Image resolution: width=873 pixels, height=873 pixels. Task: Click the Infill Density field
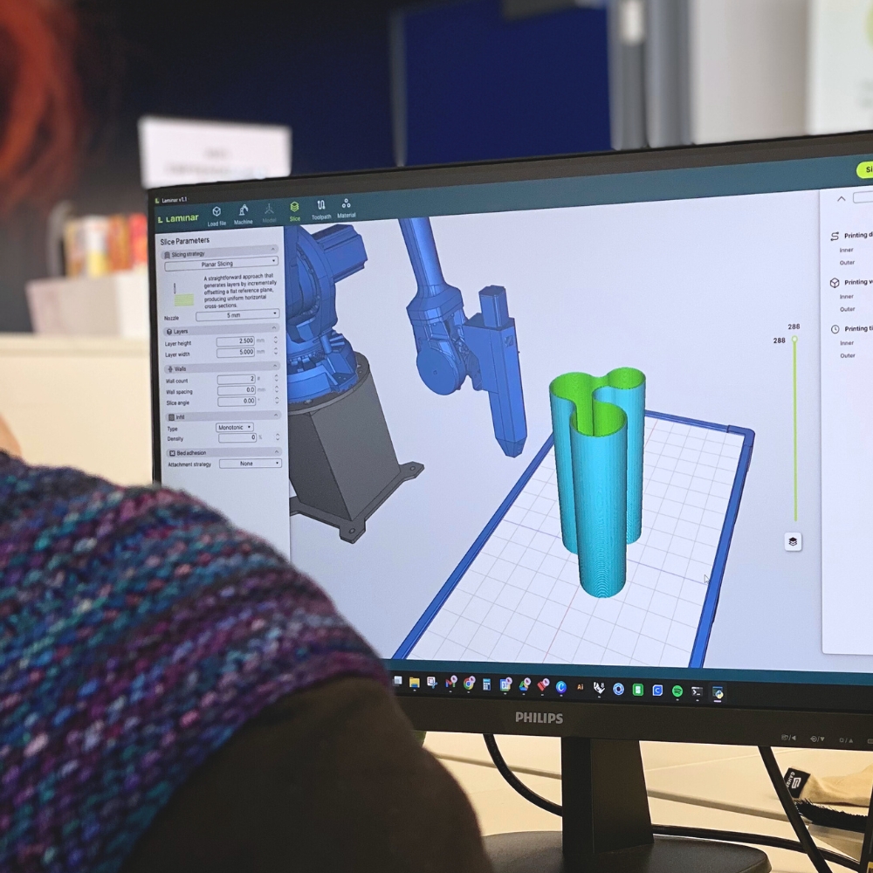pyautogui.click(x=237, y=438)
